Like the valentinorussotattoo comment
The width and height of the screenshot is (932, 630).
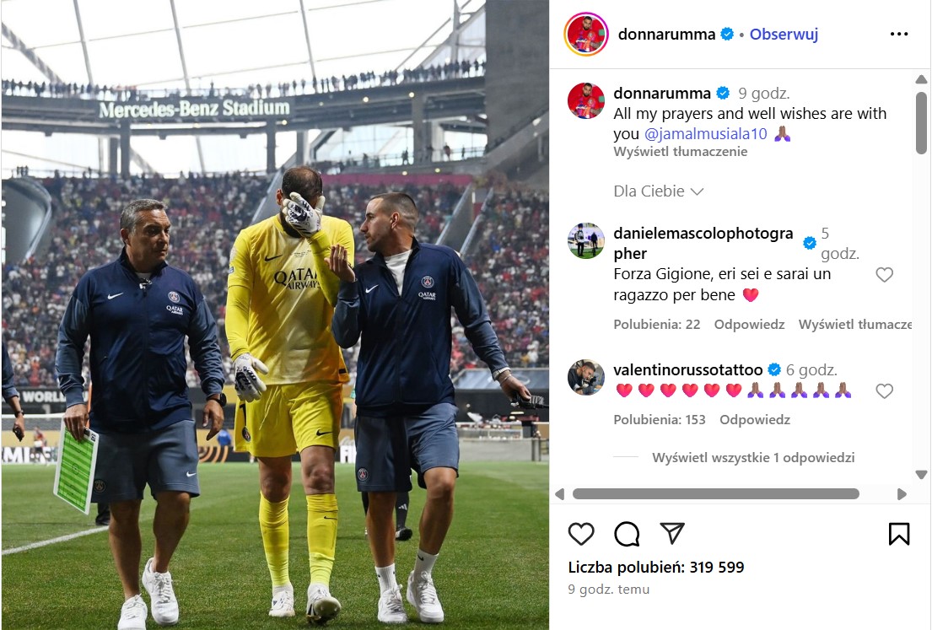(x=884, y=390)
